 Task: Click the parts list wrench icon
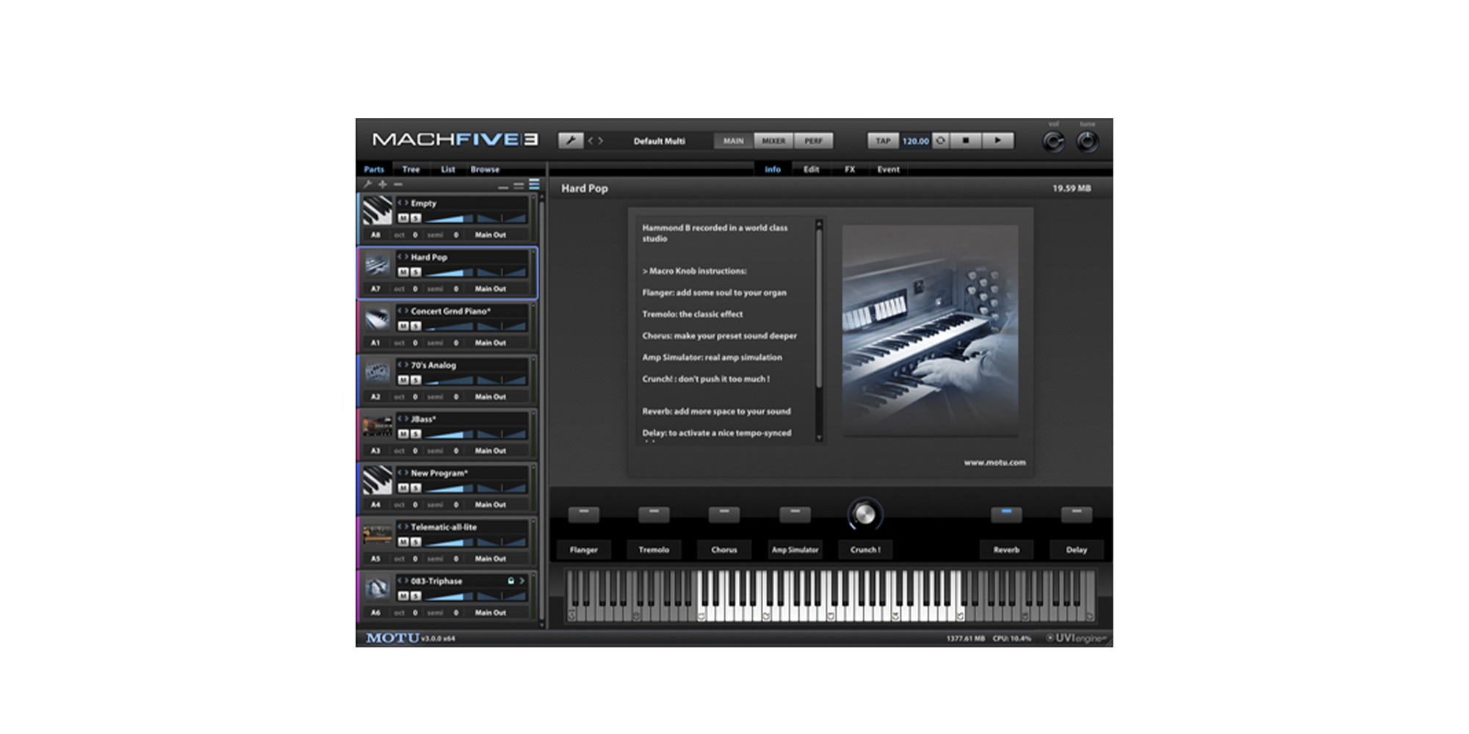tap(368, 184)
